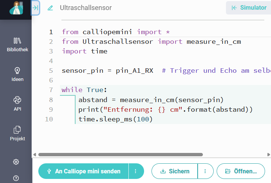Open the settings gear
Viewport: 271px width, 183px height.
pos(16,162)
